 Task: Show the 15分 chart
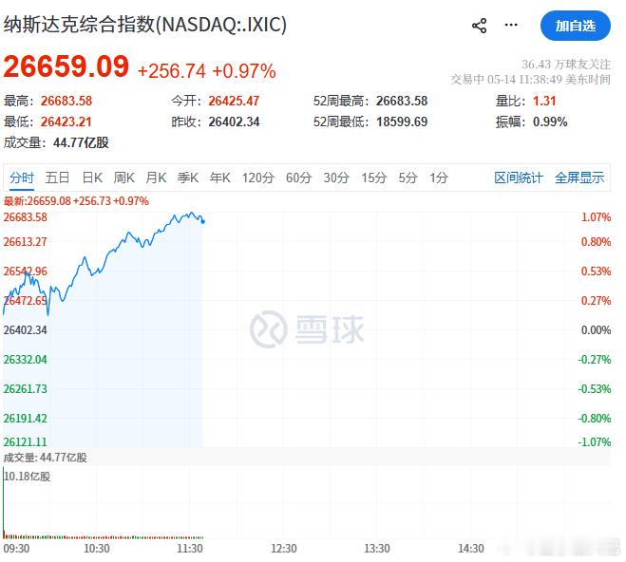[374, 178]
